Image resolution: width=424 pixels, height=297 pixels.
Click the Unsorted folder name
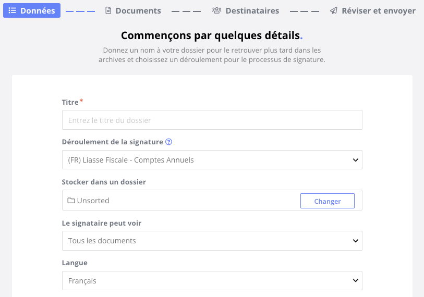click(x=93, y=201)
